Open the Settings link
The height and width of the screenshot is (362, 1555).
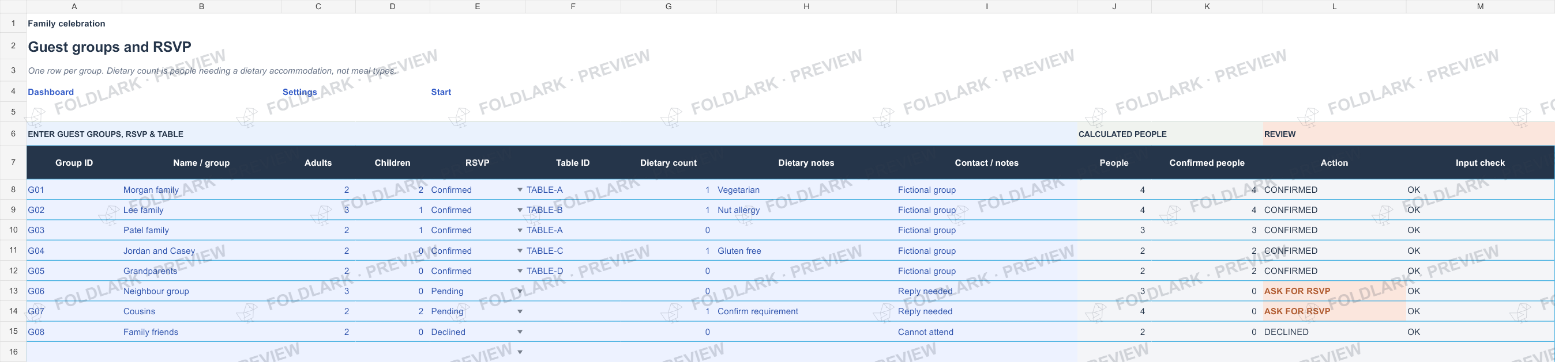[x=299, y=92]
